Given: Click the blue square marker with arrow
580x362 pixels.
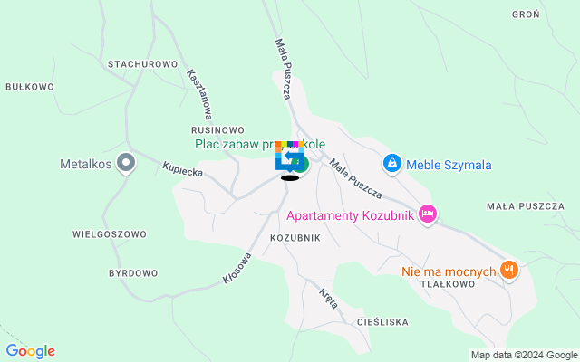Looking at the screenshot, I should pyautogui.click(x=290, y=157).
